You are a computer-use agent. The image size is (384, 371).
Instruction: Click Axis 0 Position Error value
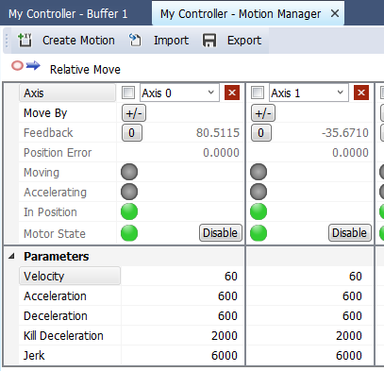tap(221, 153)
